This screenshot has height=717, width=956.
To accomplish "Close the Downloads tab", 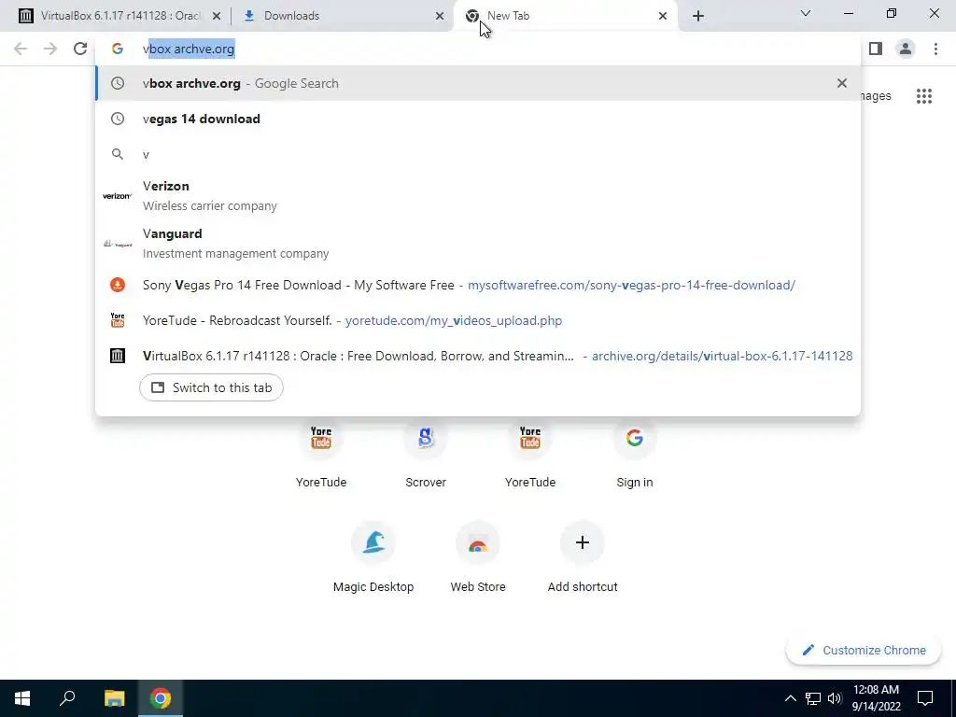I will pos(440,17).
